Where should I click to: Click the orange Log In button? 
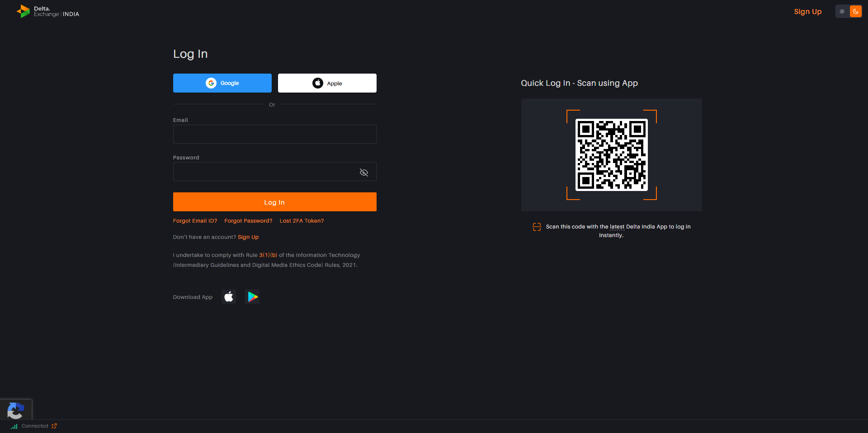pos(275,202)
